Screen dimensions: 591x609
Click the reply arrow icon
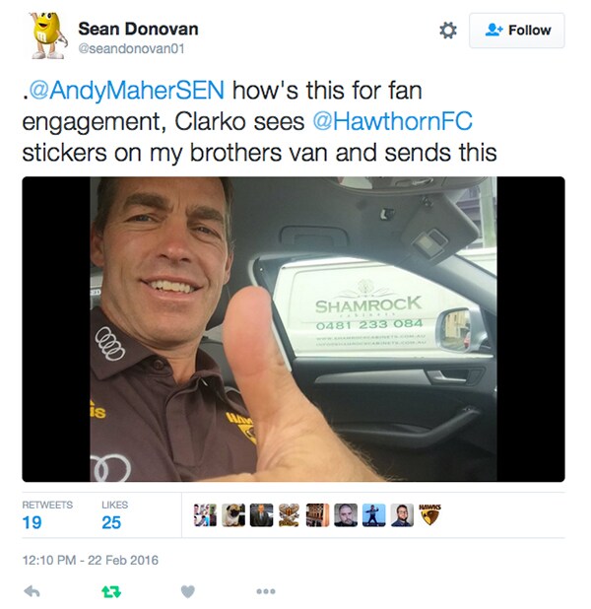tap(32, 591)
